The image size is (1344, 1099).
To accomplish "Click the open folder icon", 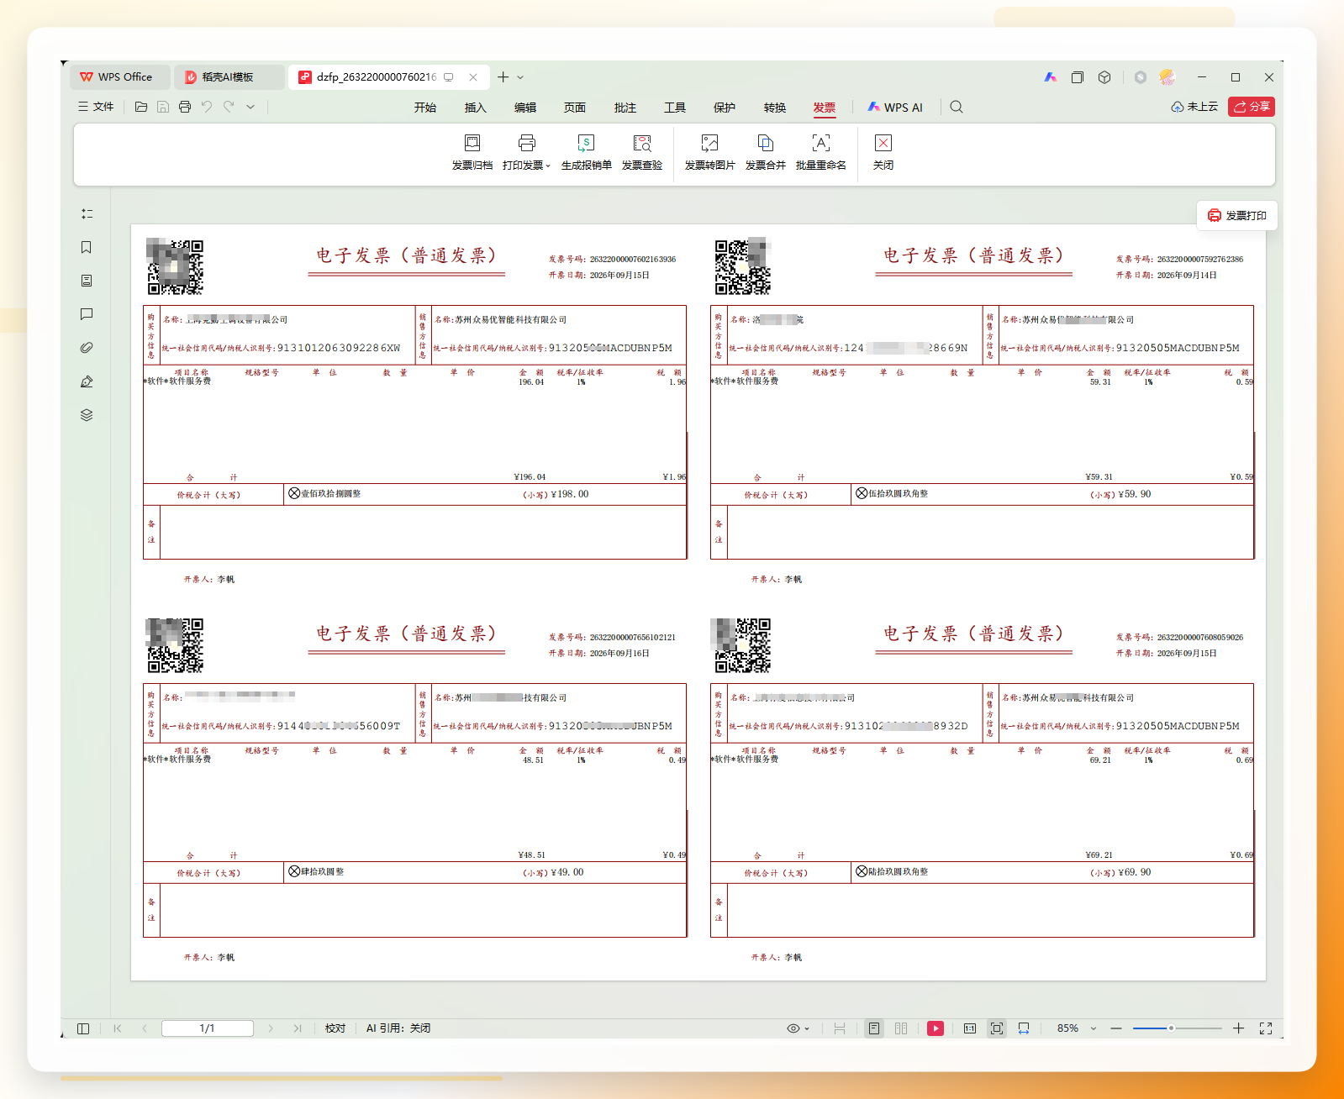I will (x=141, y=107).
